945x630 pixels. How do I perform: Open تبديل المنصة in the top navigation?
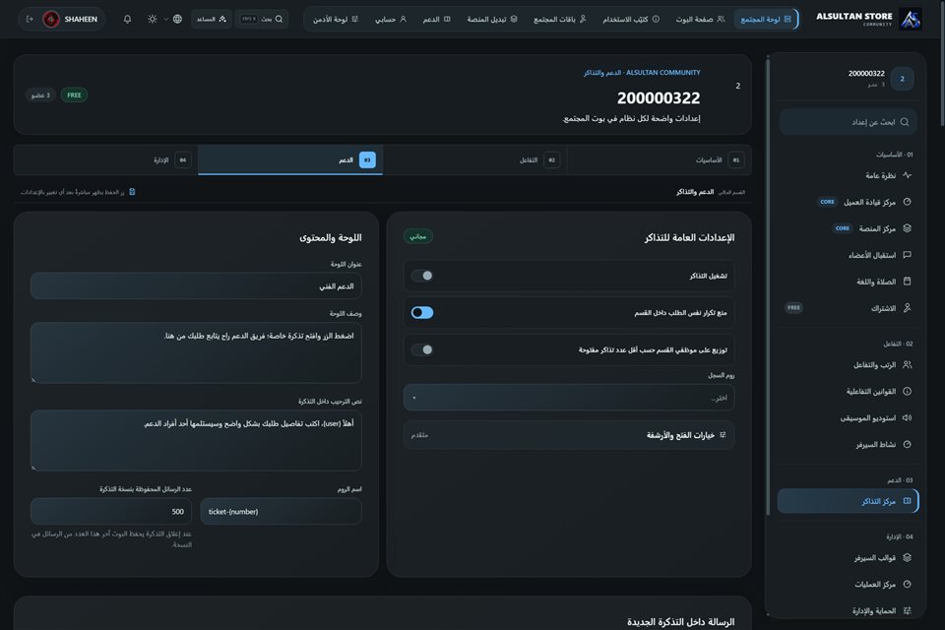pyautogui.click(x=492, y=20)
